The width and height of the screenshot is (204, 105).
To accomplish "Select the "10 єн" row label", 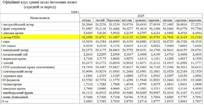I will pyautogui.click(x=5, y=101).
